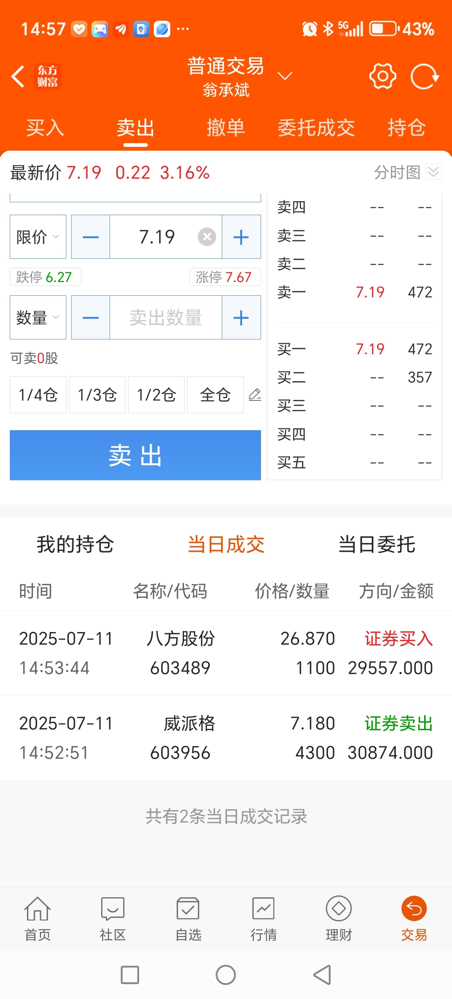Screen dimensions: 452x999
Task: Open 社区 community icon
Action: click(113, 919)
